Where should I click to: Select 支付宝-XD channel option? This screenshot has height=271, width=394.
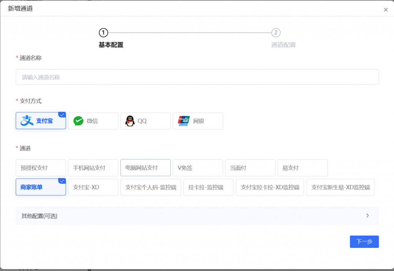[x=93, y=187]
